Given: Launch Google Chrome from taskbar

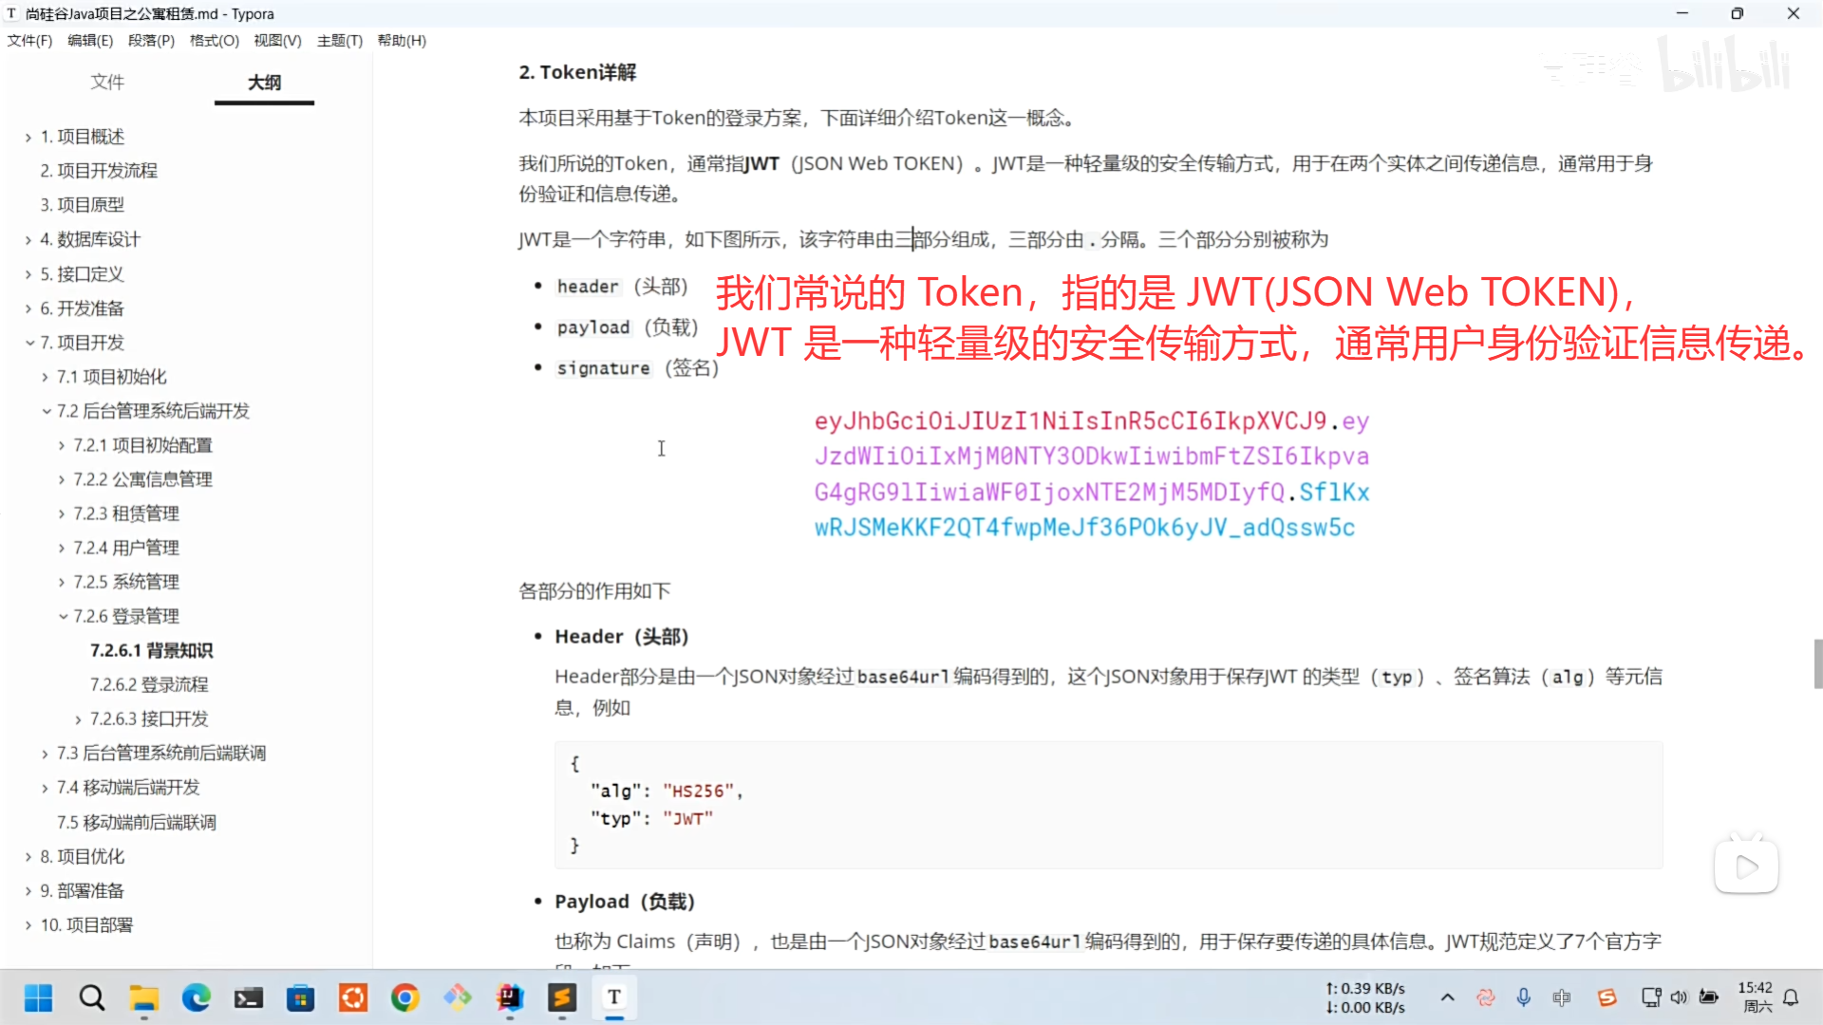Looking at the screenshot, I should 405,997.
